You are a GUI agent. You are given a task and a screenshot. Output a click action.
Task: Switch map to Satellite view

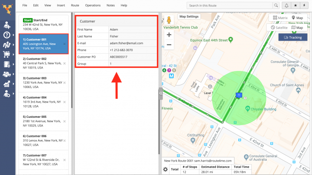pos(279,28)
